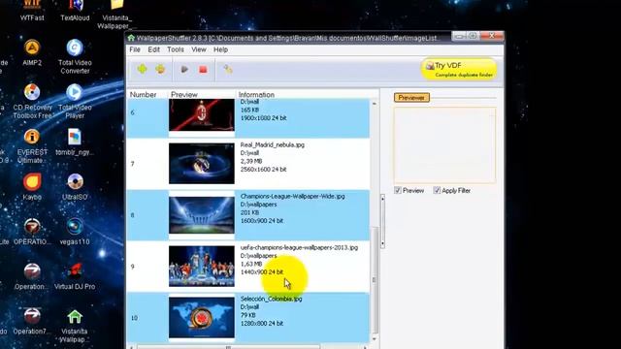Click the WallpaperShuffler window title bar icon
621x349 pixels.
[131, 38]
